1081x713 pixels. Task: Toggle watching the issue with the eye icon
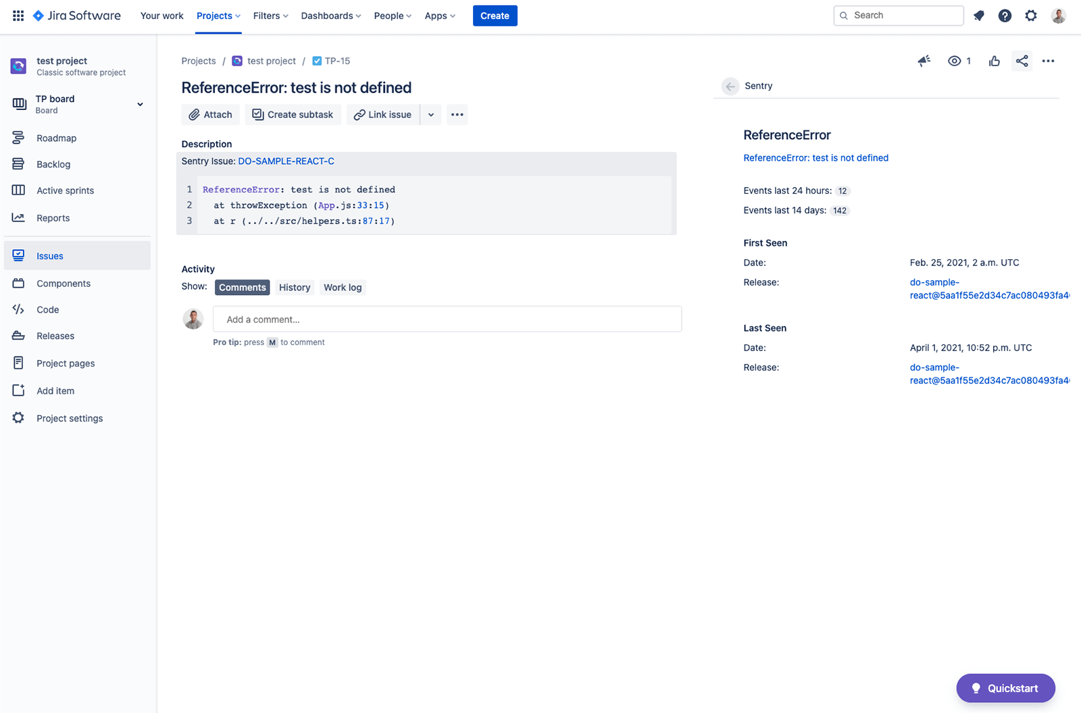954,61
